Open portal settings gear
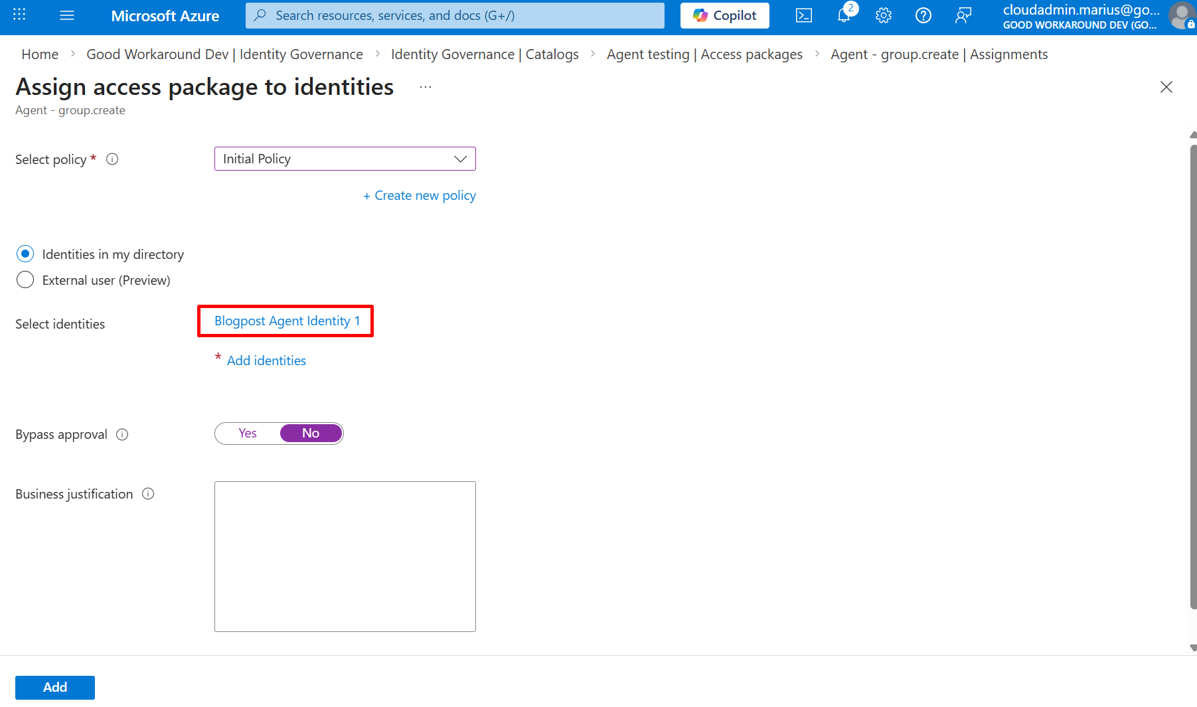This screenshot has width=1197, height=707. (x=883, y=15)
